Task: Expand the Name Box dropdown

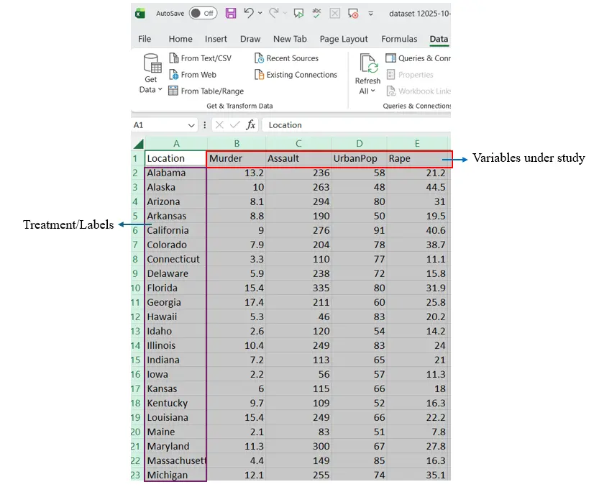Action: [x=191, y=125]
